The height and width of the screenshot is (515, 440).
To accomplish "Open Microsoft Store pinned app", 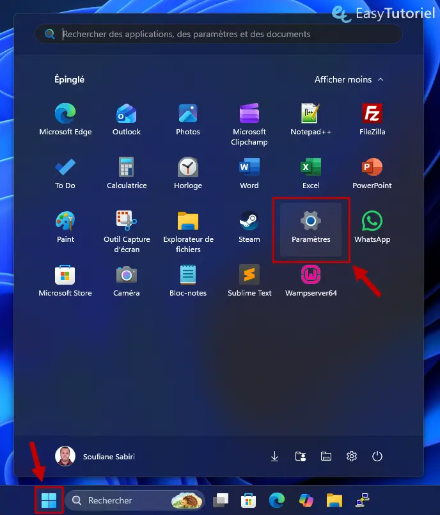I will tap(65, 281).
